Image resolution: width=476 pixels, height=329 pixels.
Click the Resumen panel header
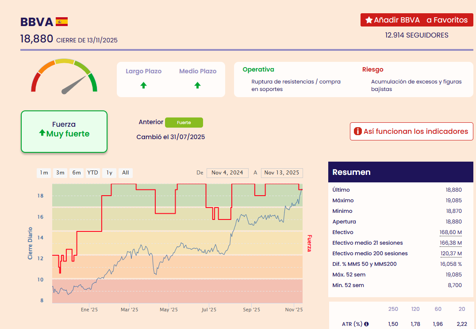point(401,172)
